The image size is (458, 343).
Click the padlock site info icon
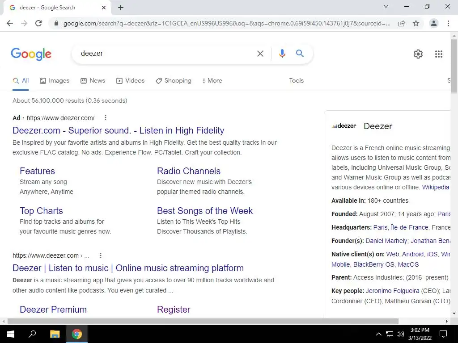point(56,23)
